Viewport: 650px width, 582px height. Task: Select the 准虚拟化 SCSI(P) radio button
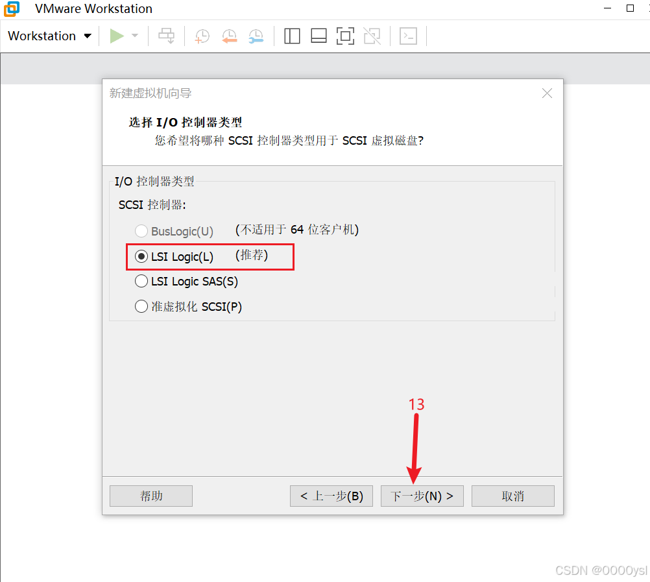(141, 306)
